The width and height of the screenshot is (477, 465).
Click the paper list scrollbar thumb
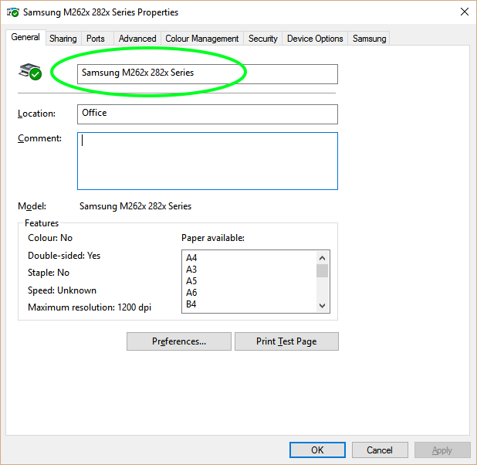click(322, 270)
